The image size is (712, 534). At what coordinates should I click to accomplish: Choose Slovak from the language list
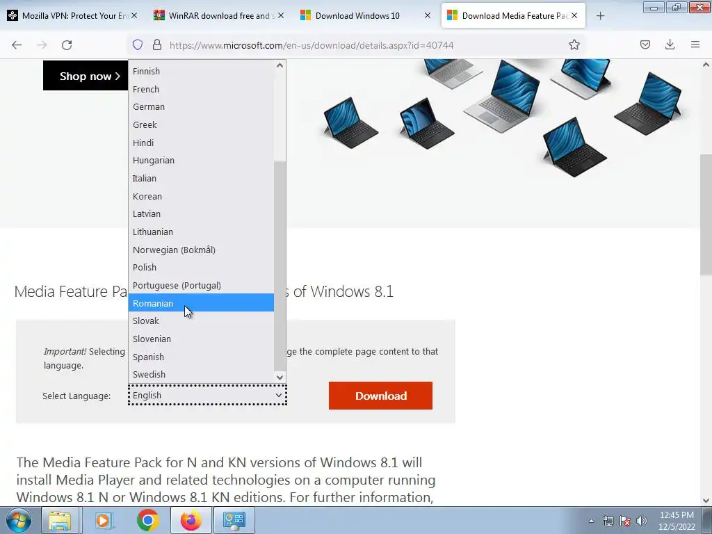201,321
